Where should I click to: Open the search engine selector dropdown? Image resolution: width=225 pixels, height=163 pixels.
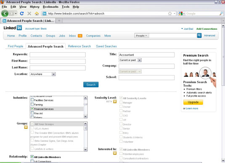tap(184, 13)
